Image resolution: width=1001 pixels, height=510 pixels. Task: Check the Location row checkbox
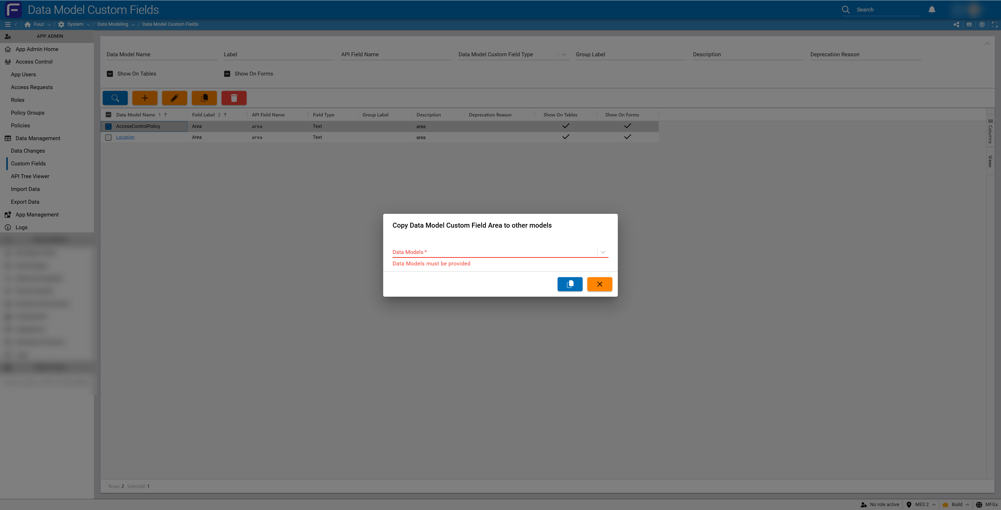(108, 138)
